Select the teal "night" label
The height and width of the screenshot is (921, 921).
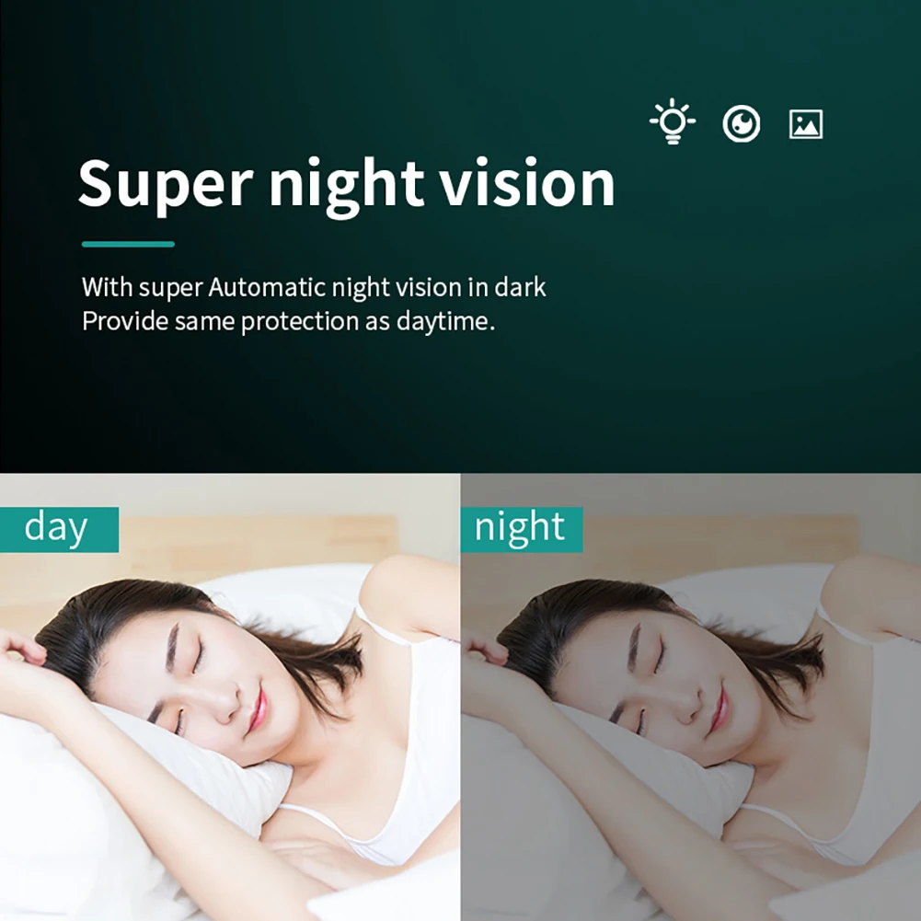click(x=522, y=529)
